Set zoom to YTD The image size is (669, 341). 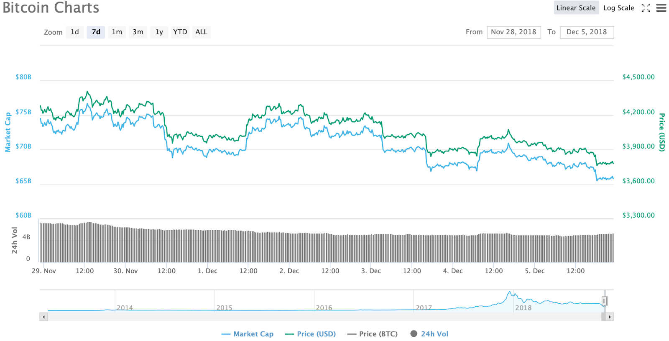pyautogui.click(x=180, y=32)
